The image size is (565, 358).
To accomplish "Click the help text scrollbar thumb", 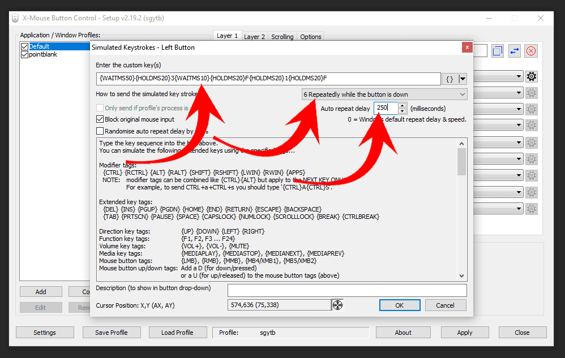I will (461, 162).
